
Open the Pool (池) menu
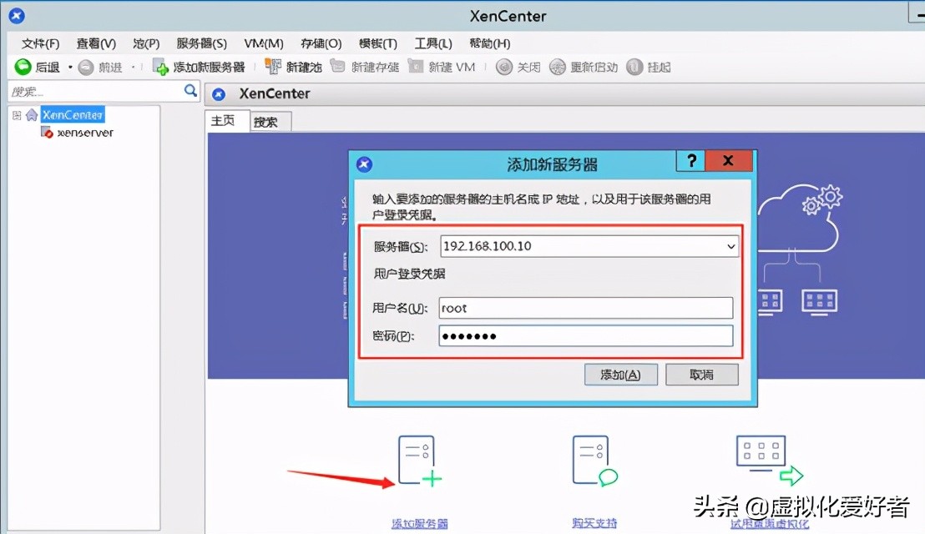coord(146,43)
